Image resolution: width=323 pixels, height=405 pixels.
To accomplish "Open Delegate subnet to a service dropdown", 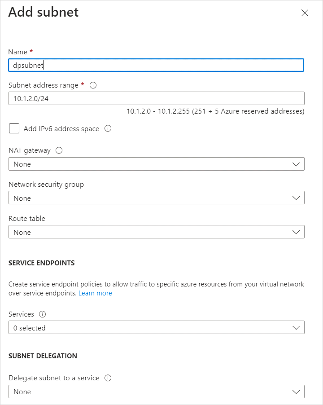I will (156, 392).
